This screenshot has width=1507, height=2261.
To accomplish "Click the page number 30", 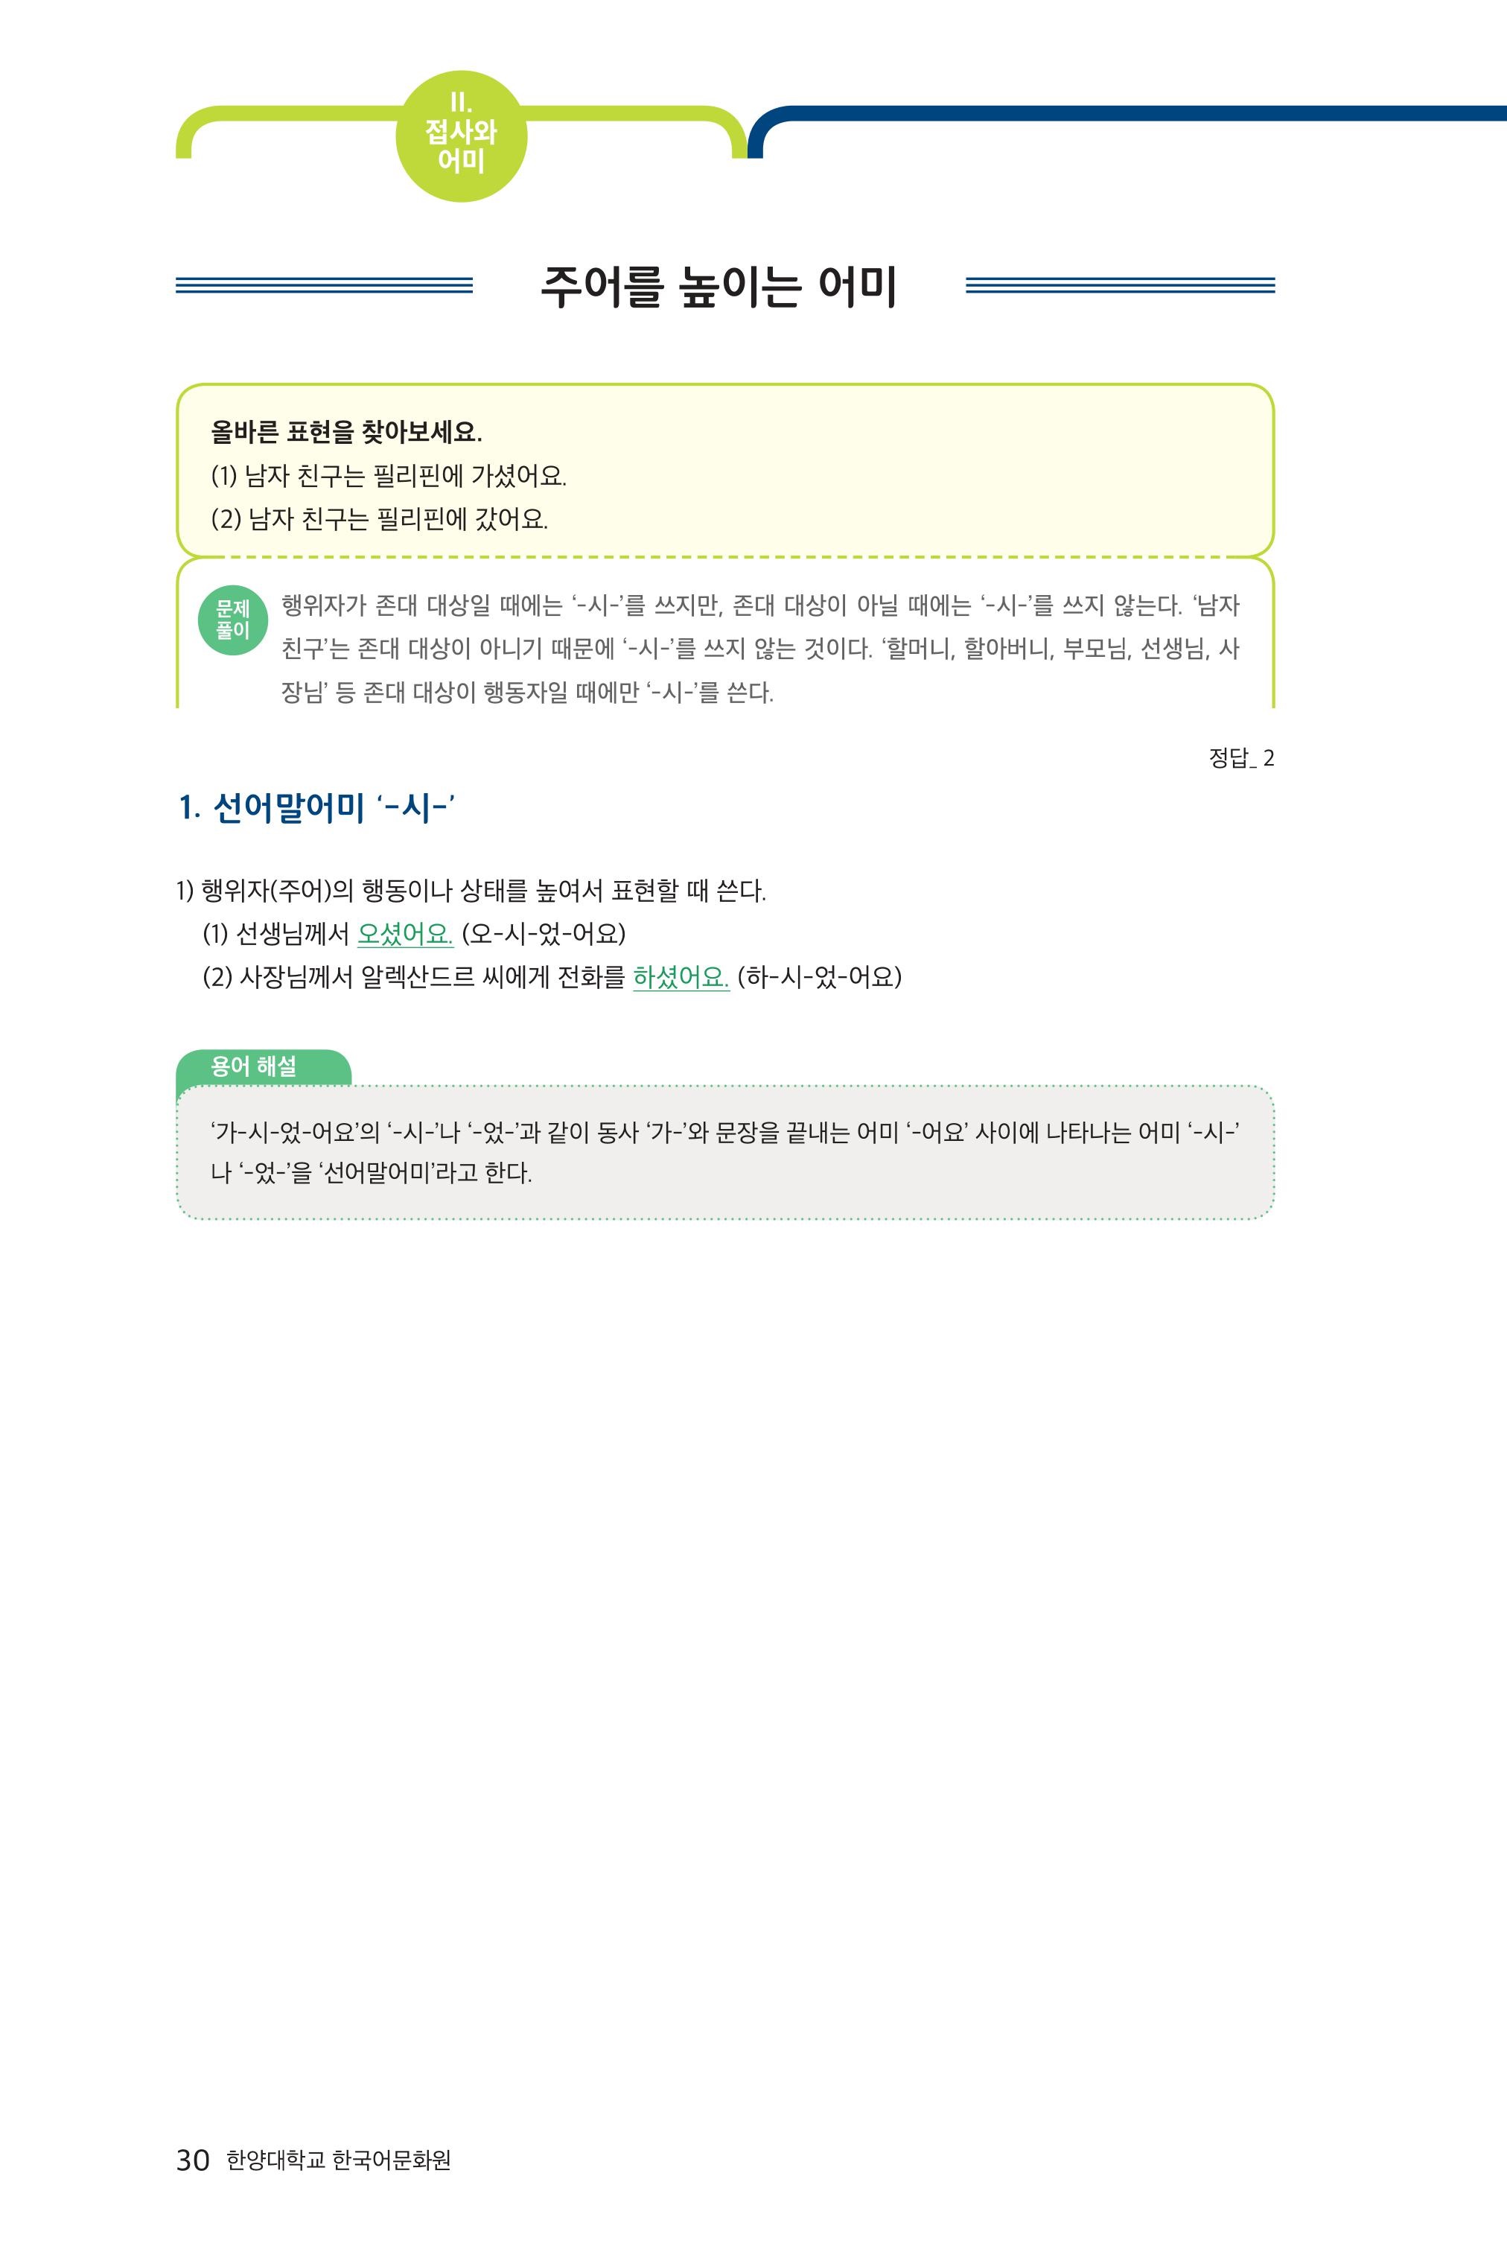I will coord(193,2160).
